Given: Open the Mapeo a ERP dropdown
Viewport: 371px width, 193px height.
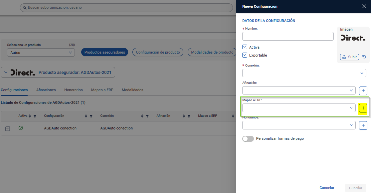Looking at the screenshot, I should click(x=299, y=108).
